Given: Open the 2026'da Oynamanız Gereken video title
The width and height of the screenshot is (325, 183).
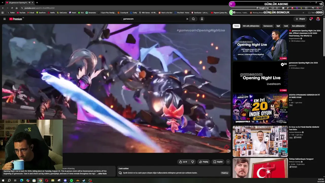Looking at the screenshot, I should [x=304, y=96].
